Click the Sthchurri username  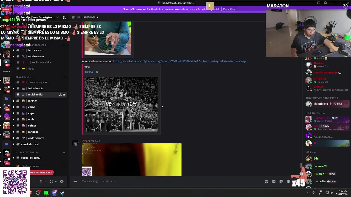point(87,141)
